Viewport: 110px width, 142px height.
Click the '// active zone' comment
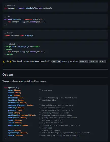pyautogui.click(x=45, y=90)
